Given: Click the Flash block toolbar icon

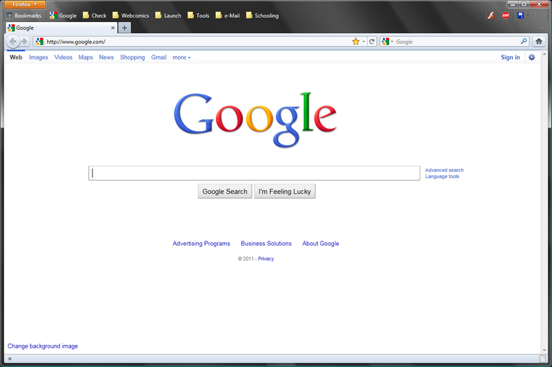Looking at the screenshot, I should [491, 15].
